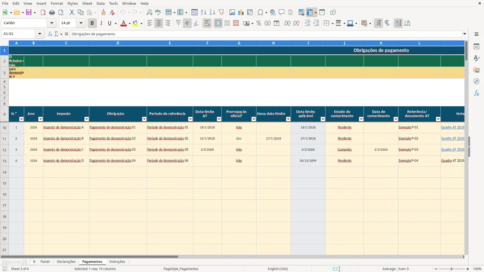The image size is (484, 272).
Task: Open Quadro AT 2026 link in row 12
Action: click(x=453, y=149)
